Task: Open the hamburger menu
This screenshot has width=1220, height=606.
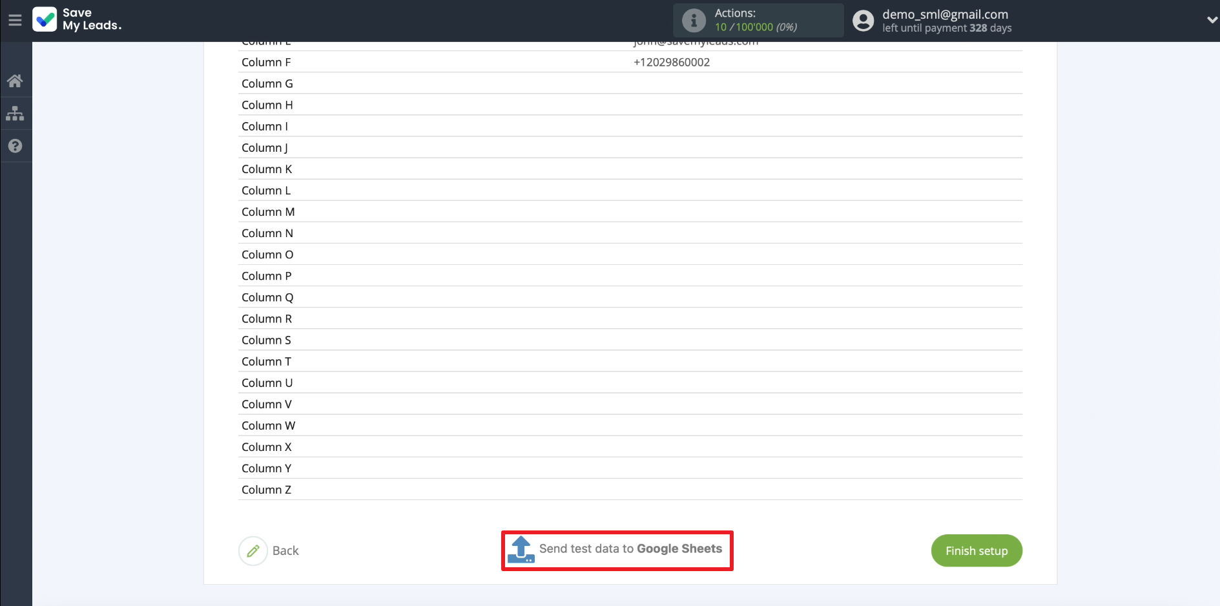Action: tap(15, 20)
